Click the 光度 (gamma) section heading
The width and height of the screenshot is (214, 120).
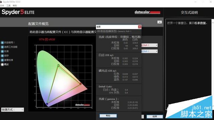click(109, 99)
